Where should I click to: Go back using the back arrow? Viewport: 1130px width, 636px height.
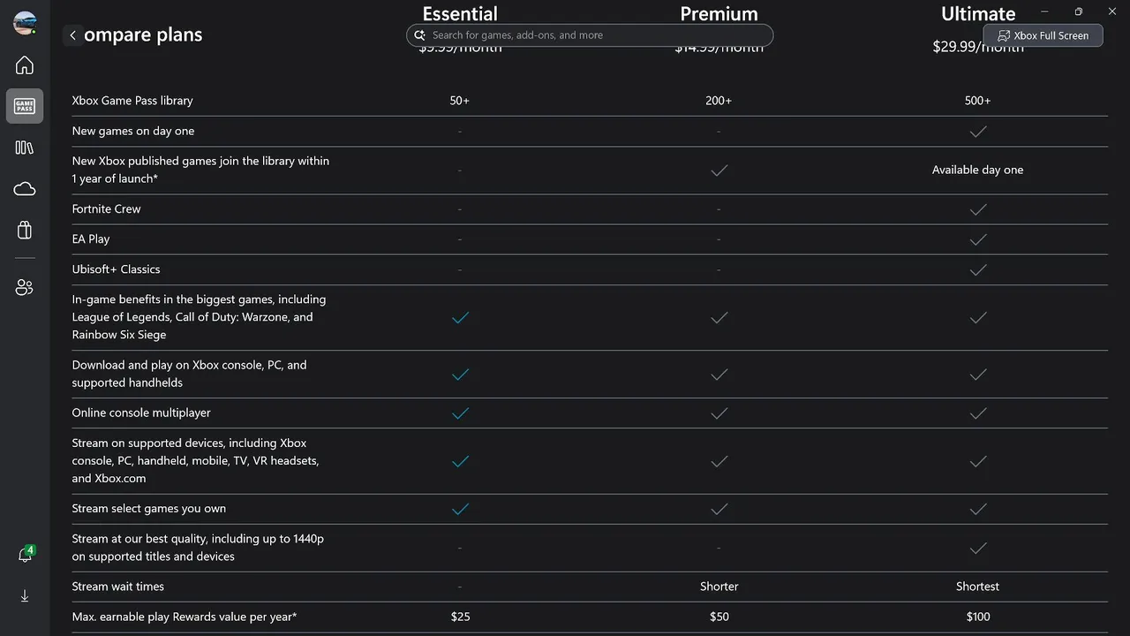click(72, 35)
